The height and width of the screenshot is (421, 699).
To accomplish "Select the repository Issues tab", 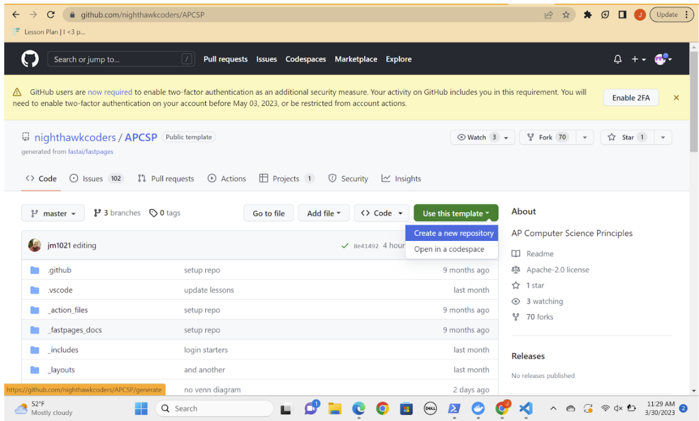I will [96, 178].
